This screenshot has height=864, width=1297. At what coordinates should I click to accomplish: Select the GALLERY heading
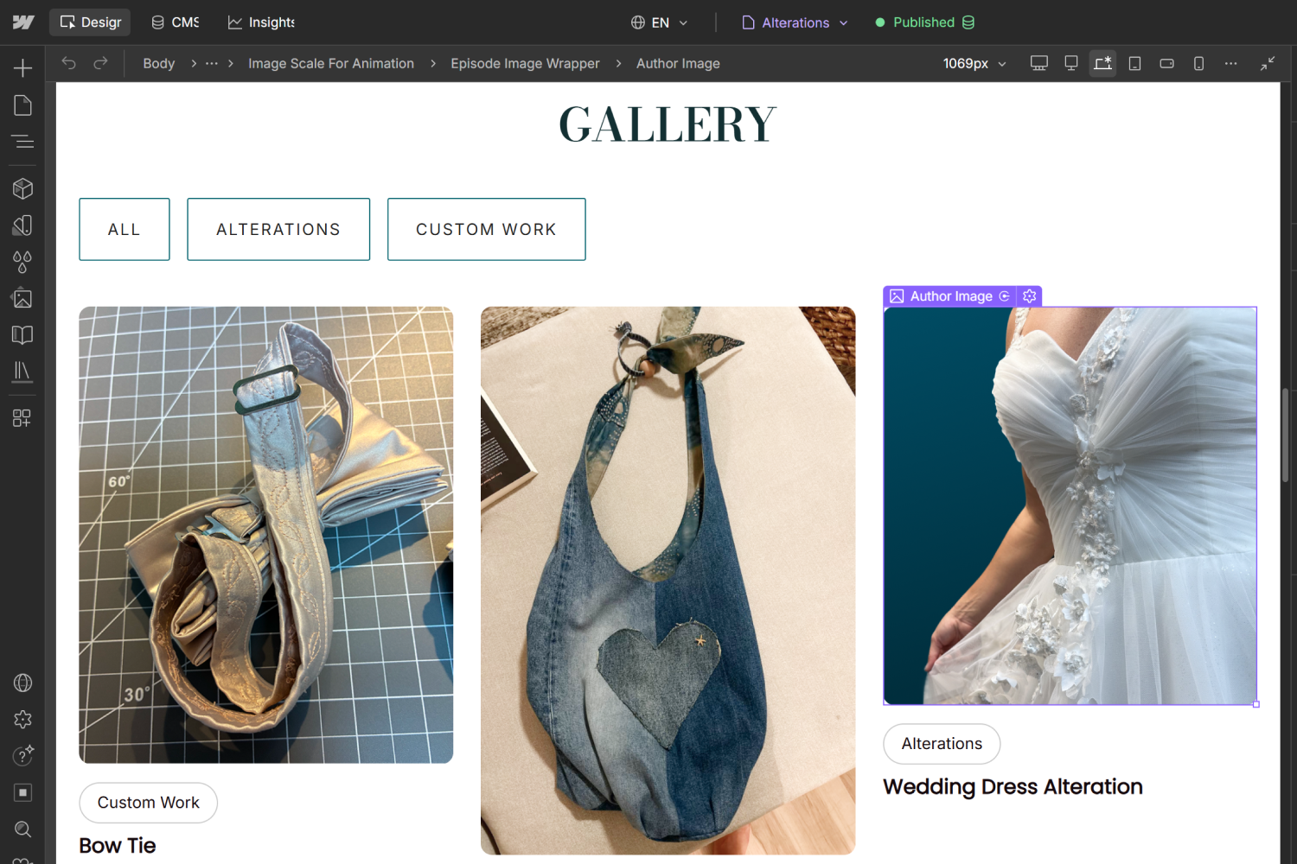coord(668,124)
